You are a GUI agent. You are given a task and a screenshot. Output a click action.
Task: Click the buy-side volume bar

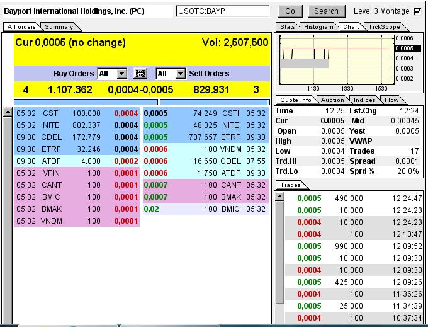86,102
